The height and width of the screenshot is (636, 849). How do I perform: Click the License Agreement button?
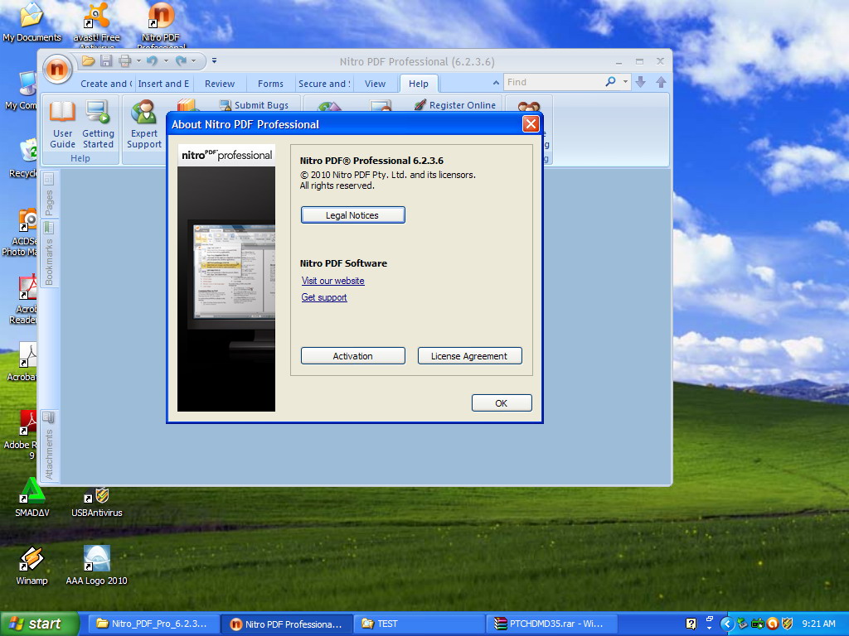[x=469, y=356]
